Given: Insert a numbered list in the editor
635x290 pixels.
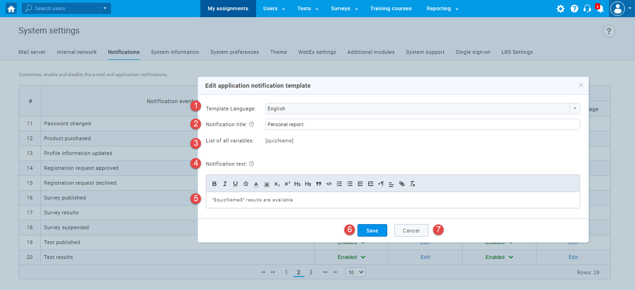Looking at the screenshot, I should [339, 184].
